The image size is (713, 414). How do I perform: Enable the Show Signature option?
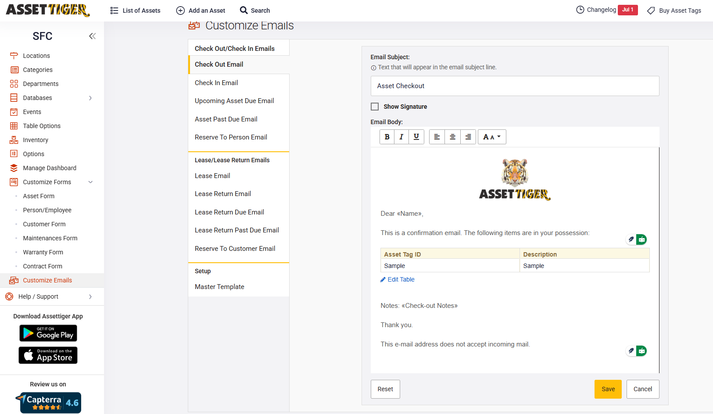375,106
